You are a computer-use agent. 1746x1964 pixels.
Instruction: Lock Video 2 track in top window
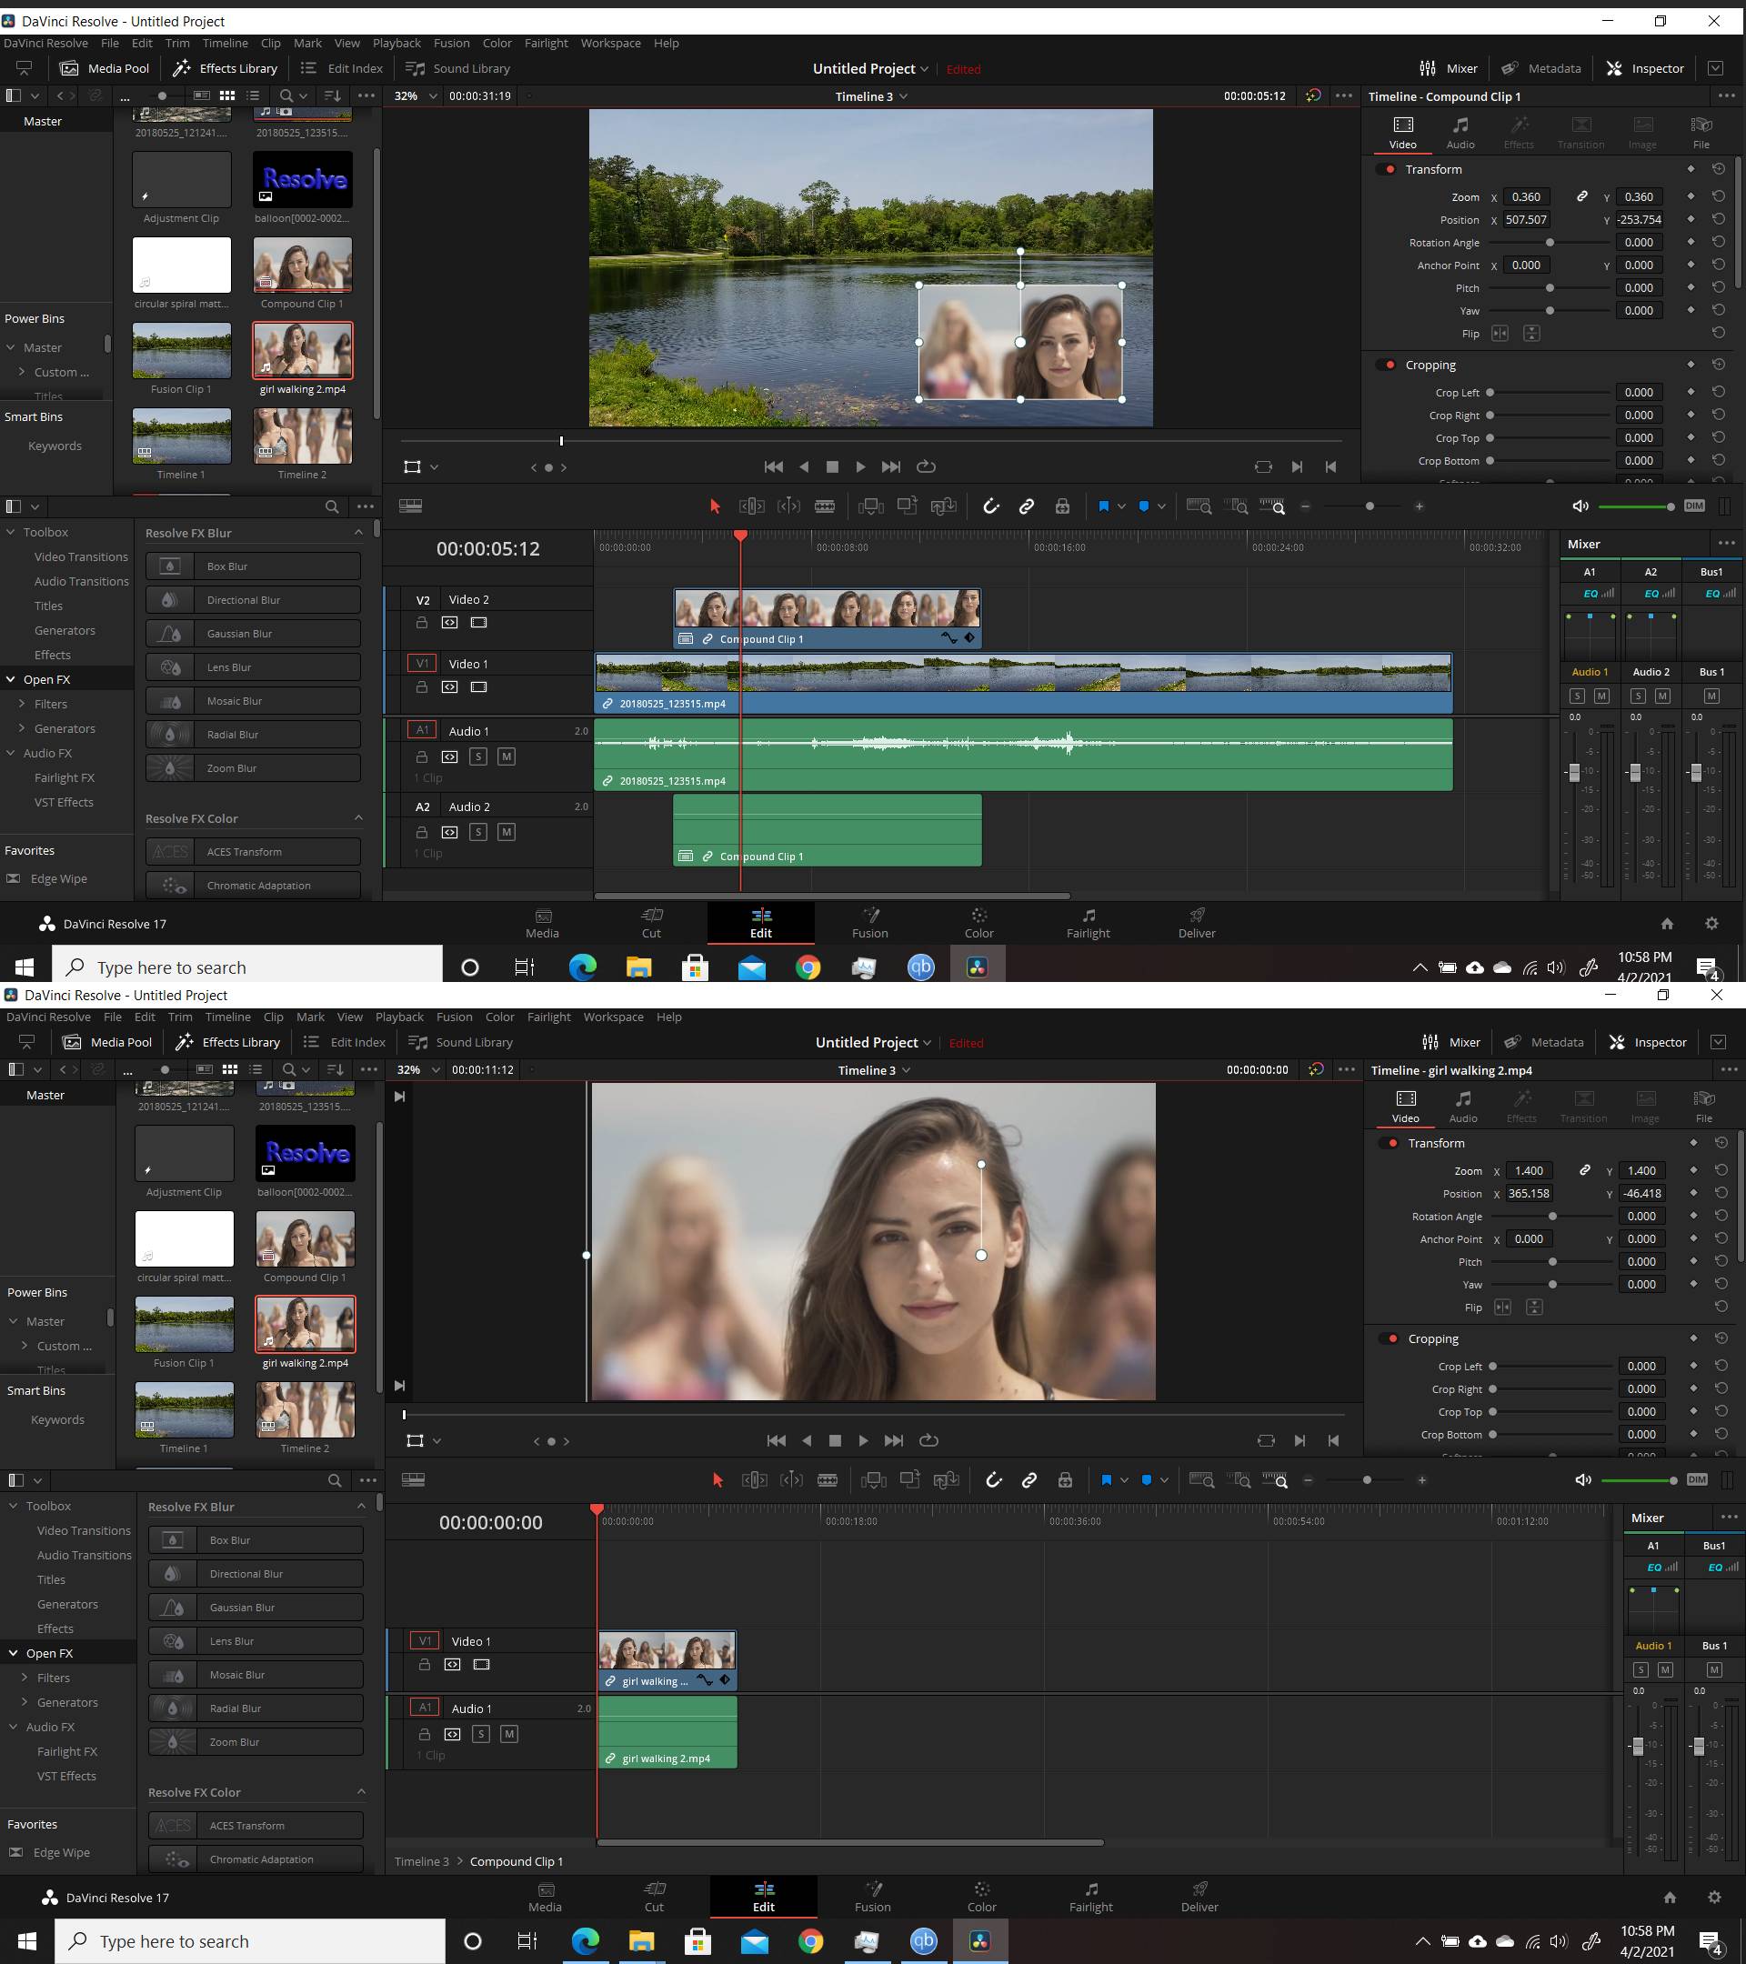click(x=421, y=623)
